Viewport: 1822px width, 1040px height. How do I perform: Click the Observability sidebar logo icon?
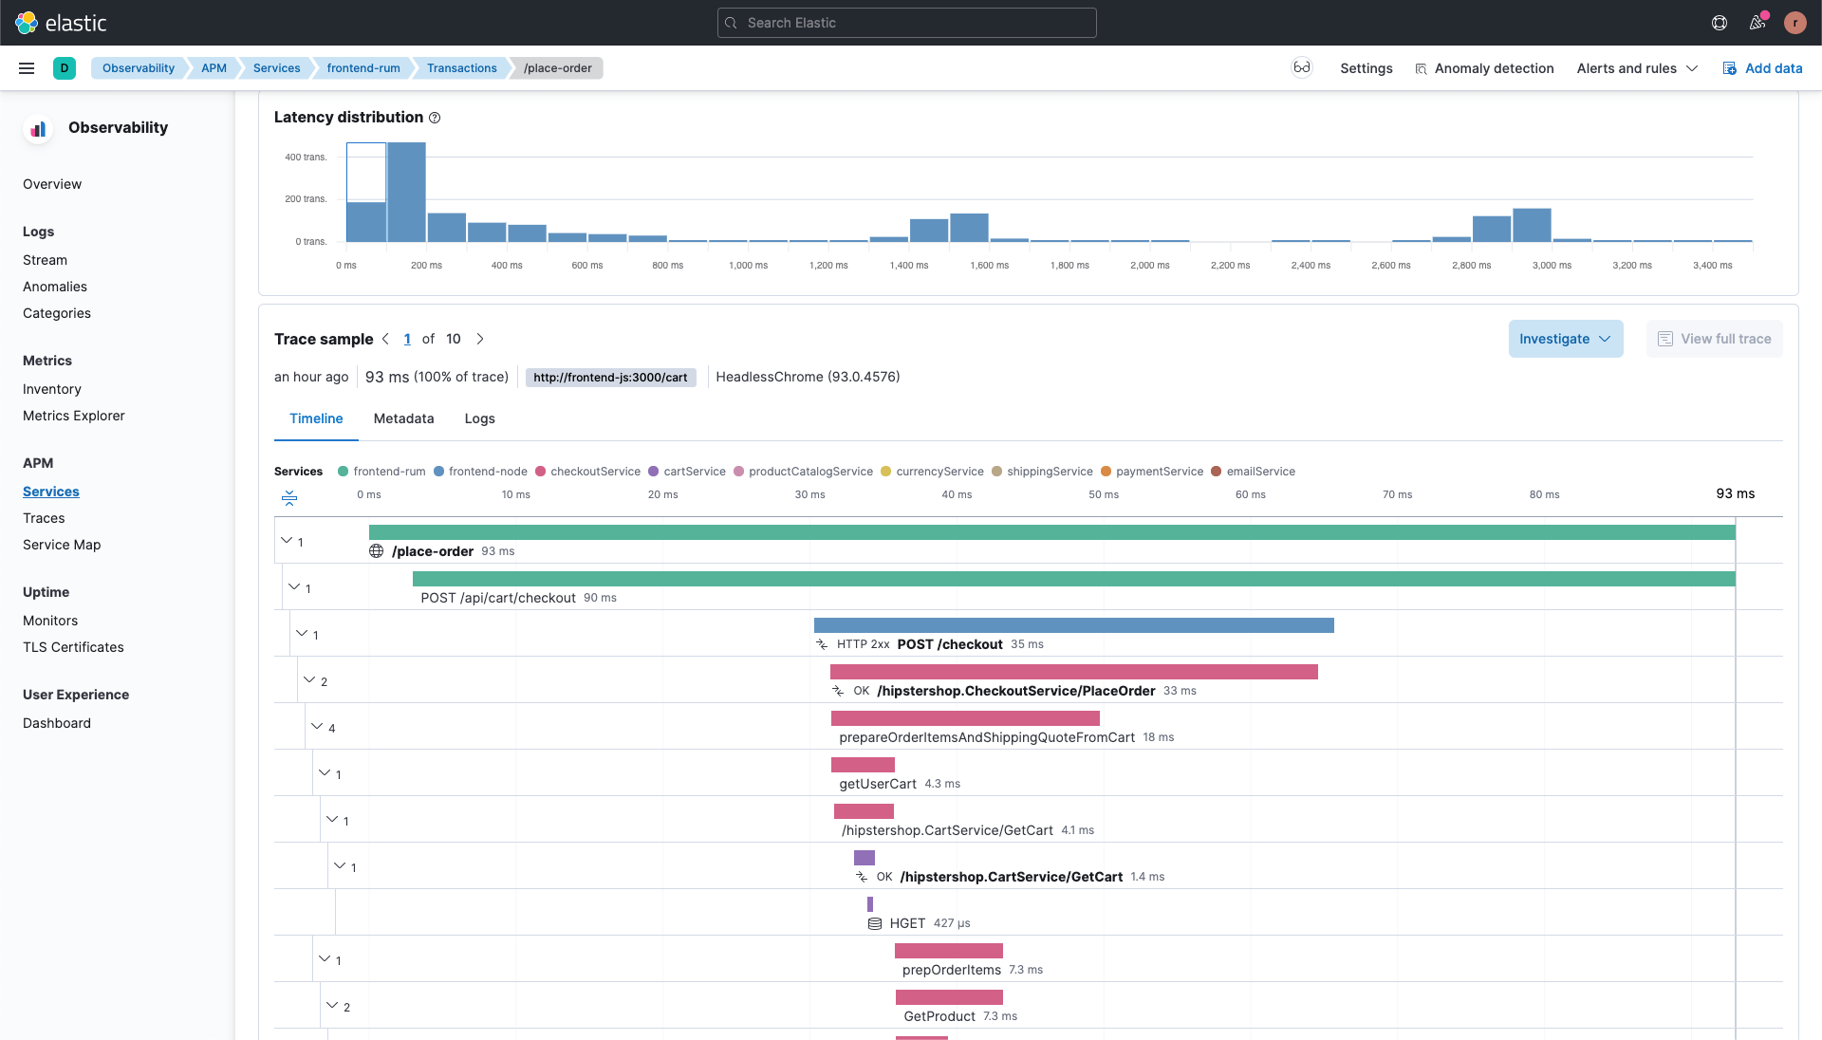pyautogui.click(x=38, y=128)
